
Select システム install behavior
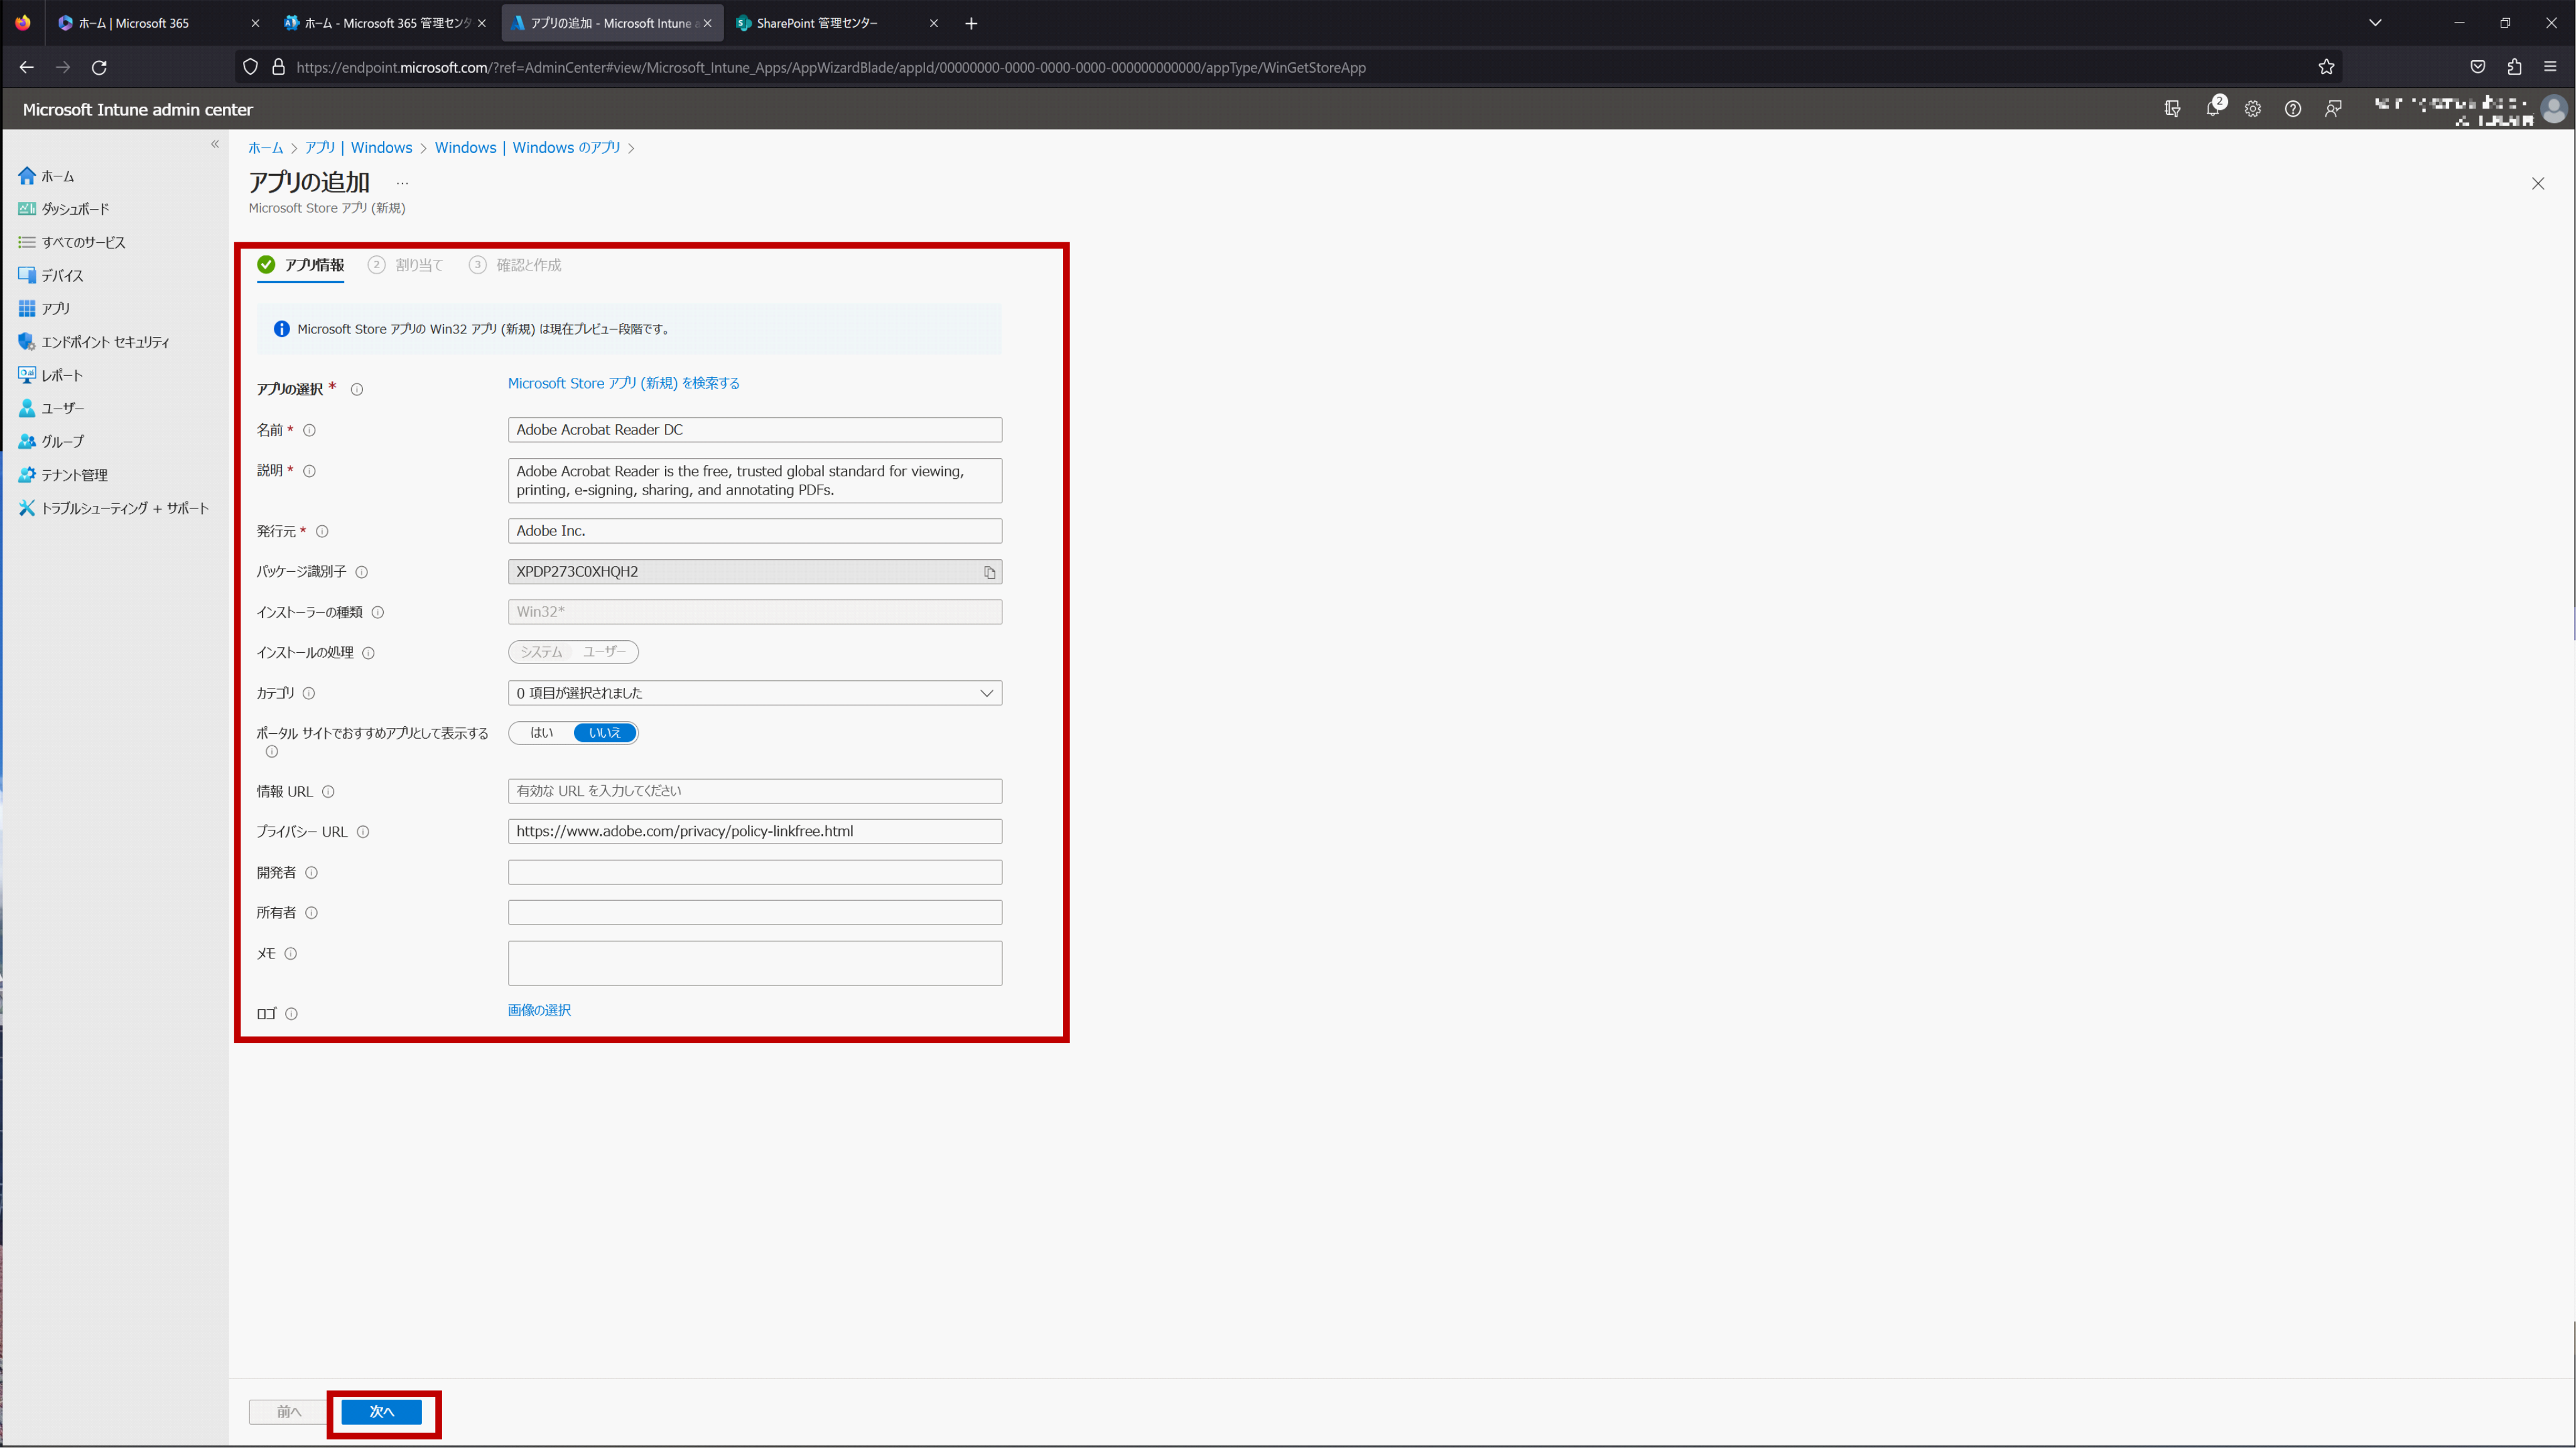[541, 653]
